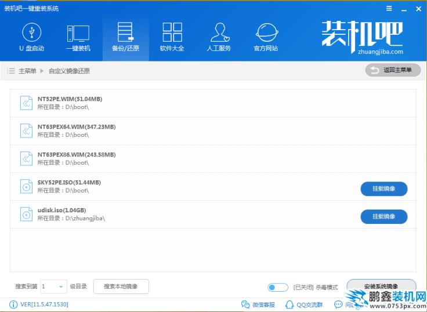Click the file icon for NT52PE.WIM
The width and height of the screenshot is (427, 312).
coord(26,103)
